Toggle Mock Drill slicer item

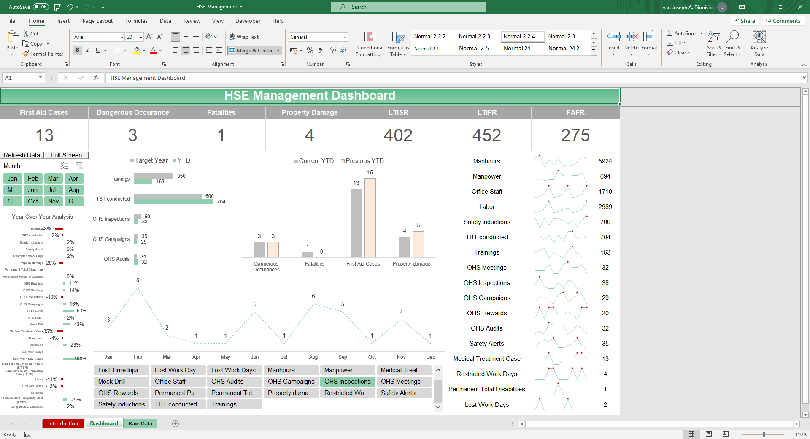point(121,382)
